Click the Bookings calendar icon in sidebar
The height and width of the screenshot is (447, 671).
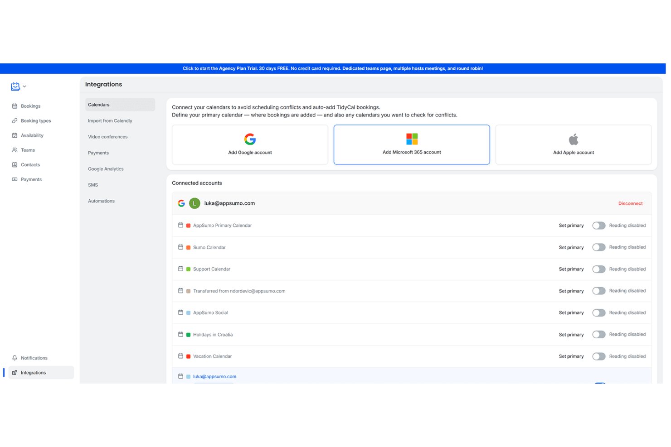pos(15,106)
